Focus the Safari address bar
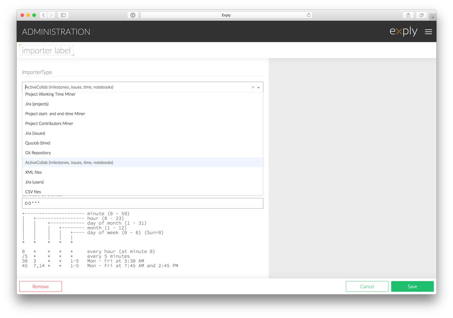Screen dimensions: 453x318 click(x=226, y=15)
